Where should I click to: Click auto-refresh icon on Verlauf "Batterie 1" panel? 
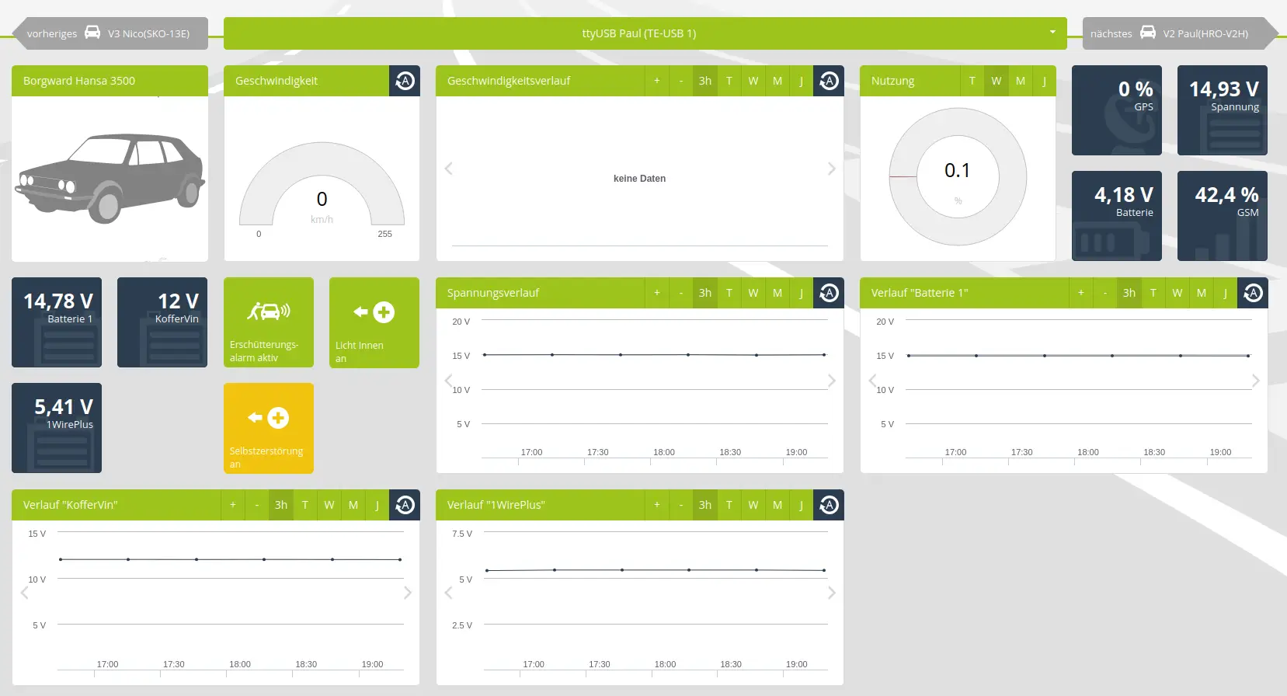tap(1253, 293)
